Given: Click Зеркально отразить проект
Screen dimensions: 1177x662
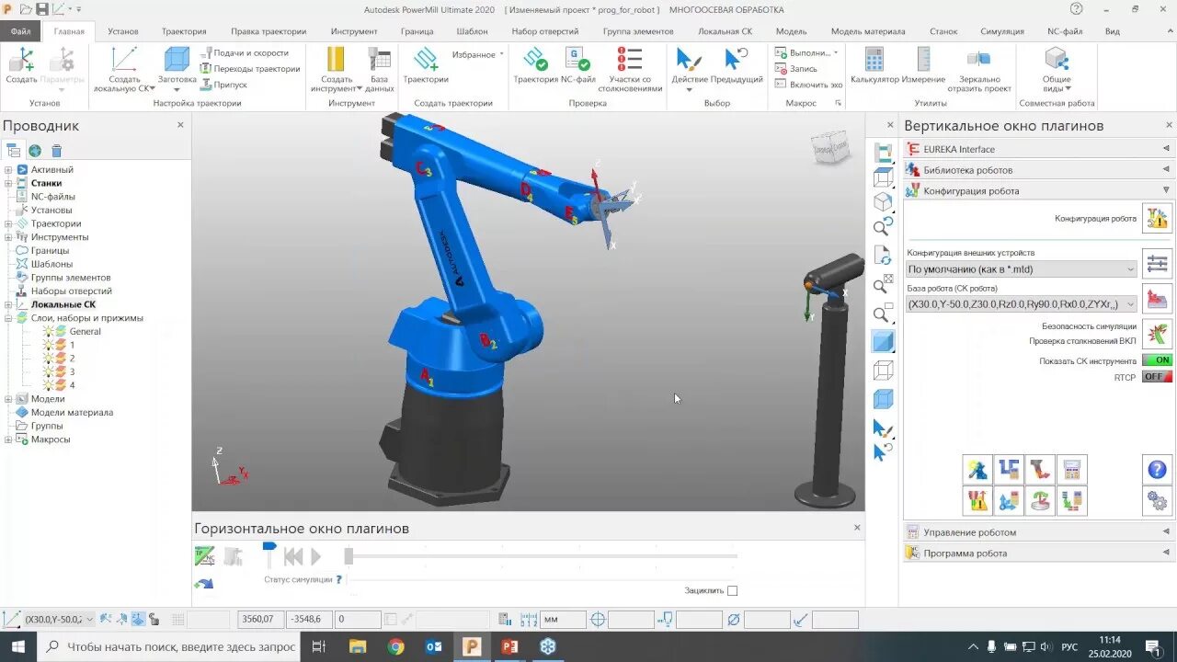Looking at the screenshot, I should tap(979, 69).
